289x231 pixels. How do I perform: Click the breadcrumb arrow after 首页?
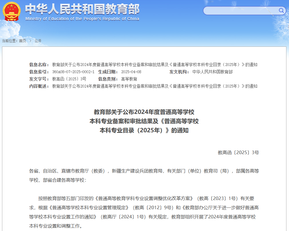[30, 41]
